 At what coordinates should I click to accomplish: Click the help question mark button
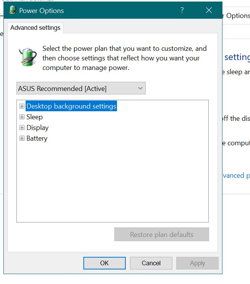(182, 10)
